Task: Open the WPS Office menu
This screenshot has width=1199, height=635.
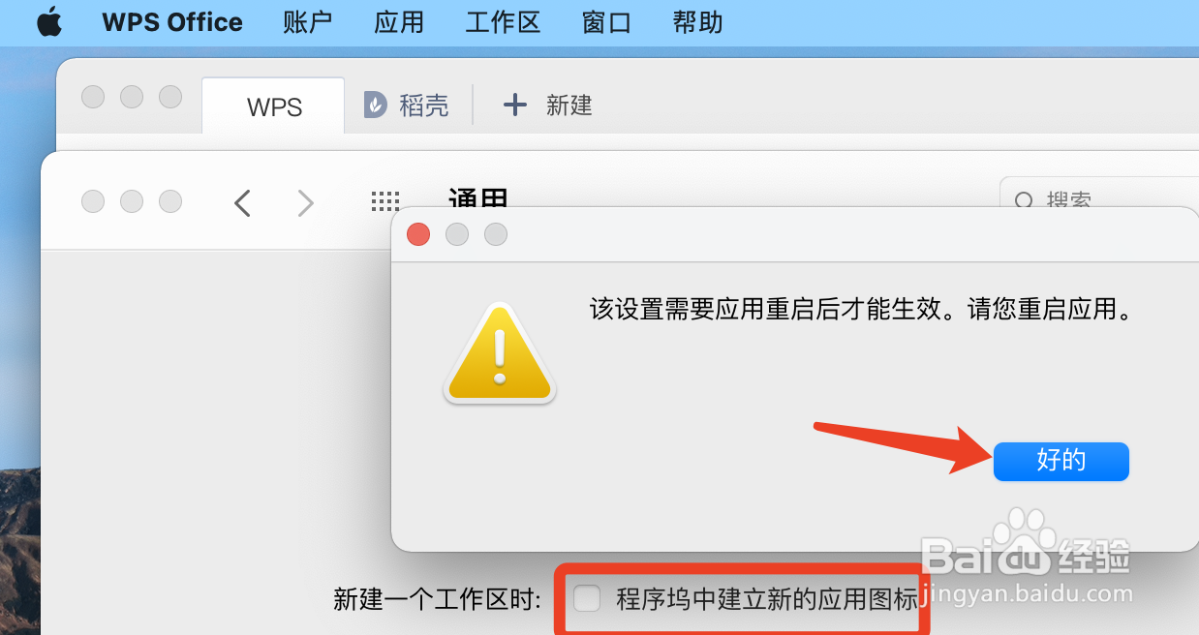Action: pos(172,22)
